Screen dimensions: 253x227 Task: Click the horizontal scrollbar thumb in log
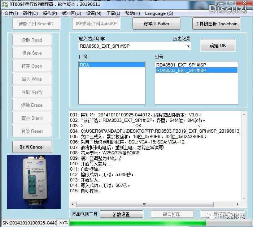pos(145,204)
